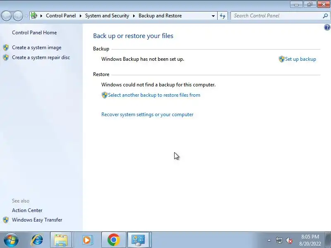Select another backup to restore files from
Screen dimensions: 331x248
pos(154,95)
